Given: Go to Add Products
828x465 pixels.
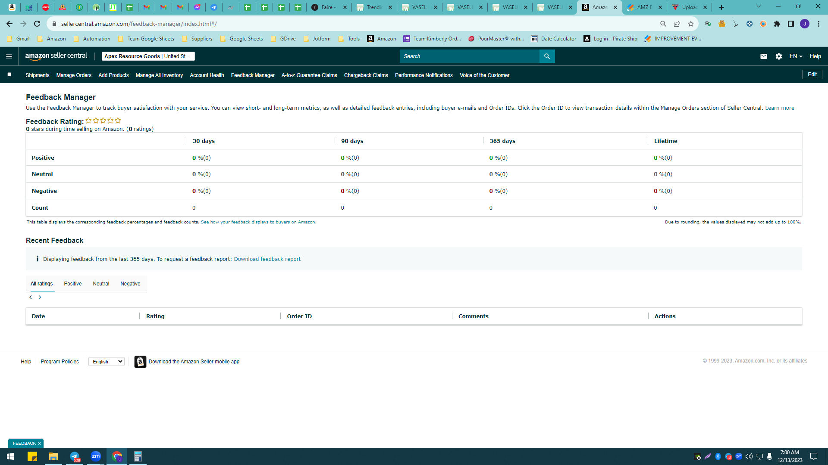Looking at the screenshot, I should (x=113, y=75).
